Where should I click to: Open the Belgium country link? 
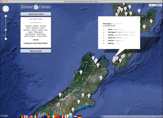36,26
